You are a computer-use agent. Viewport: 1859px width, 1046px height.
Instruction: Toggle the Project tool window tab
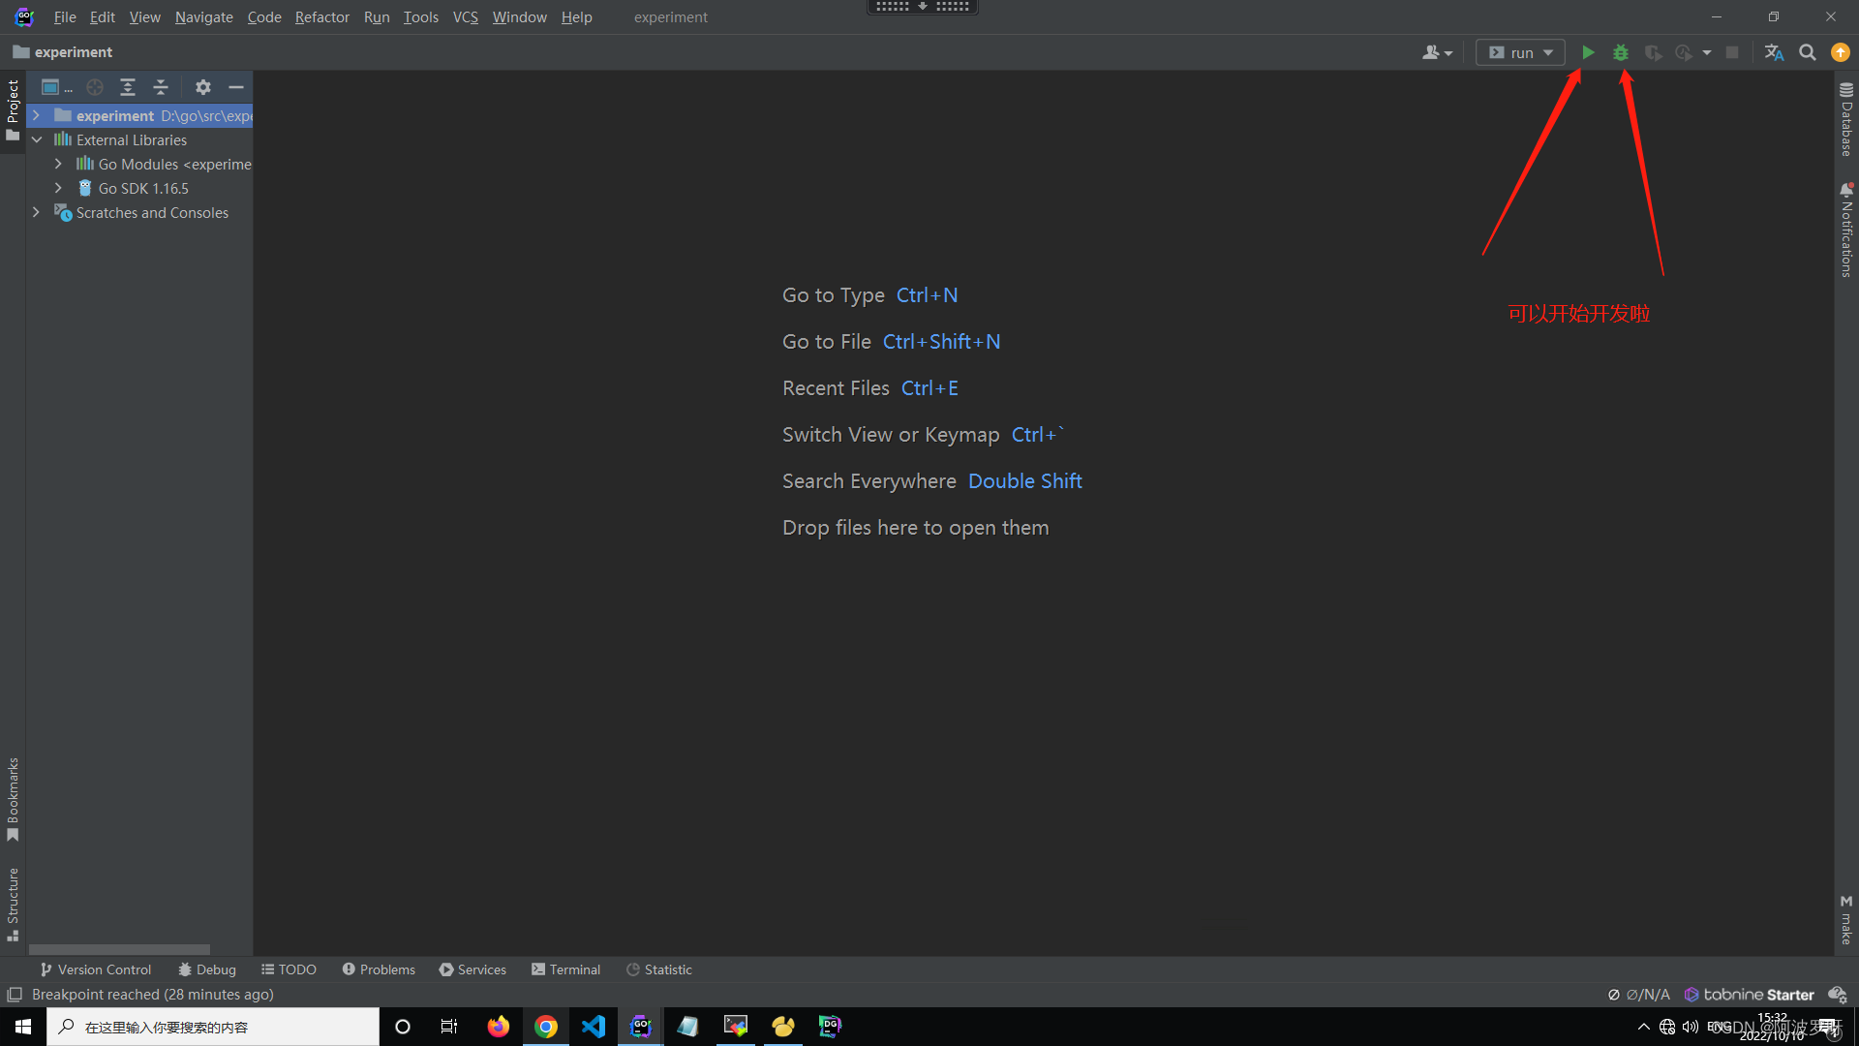tap(13, 109)
